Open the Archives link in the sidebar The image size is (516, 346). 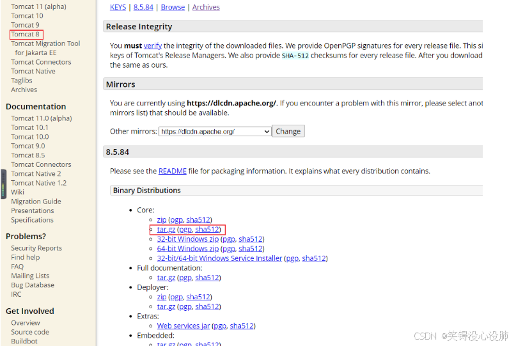(24, 90)
